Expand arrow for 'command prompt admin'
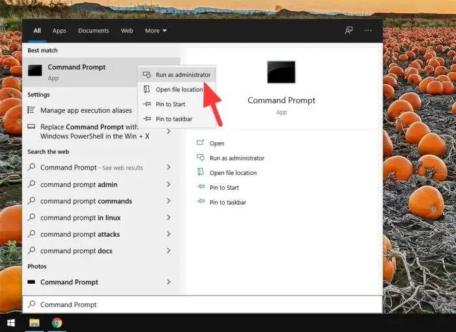Image resolution: width=456 pixels, height=332 pixels. 169,184
